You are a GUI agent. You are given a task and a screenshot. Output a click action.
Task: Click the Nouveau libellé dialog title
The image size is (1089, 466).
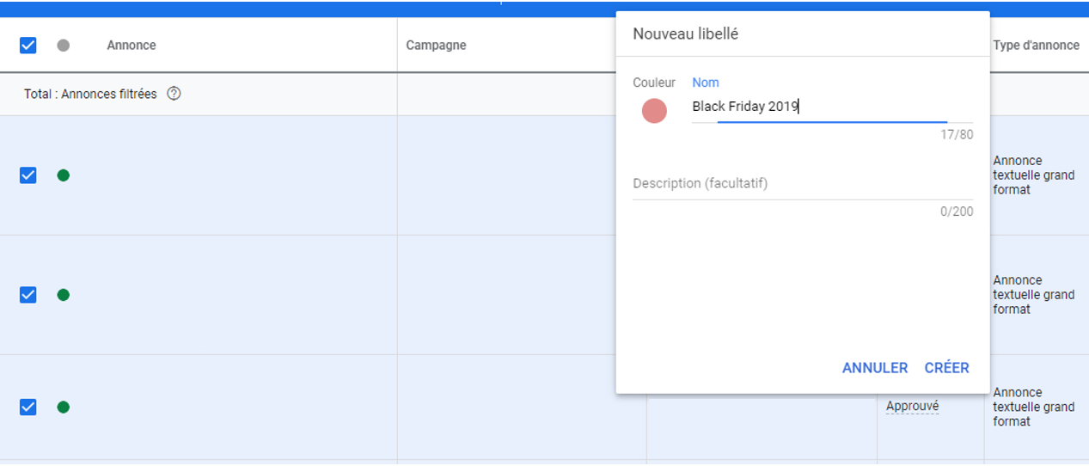685,34
